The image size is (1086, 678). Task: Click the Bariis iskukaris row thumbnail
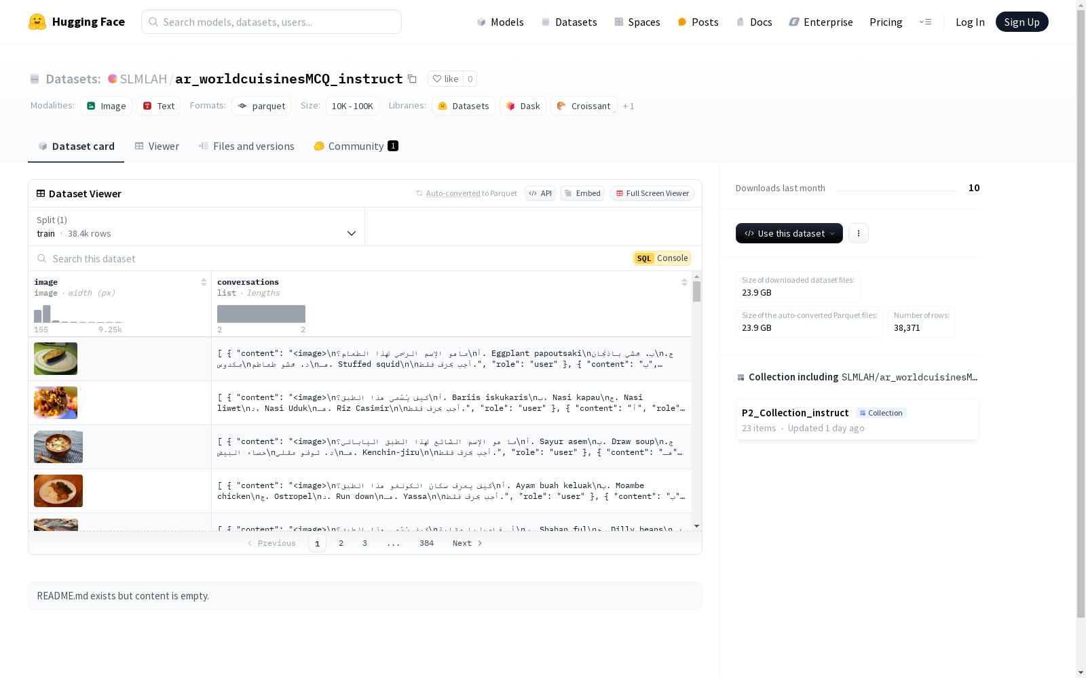(56, 403)
